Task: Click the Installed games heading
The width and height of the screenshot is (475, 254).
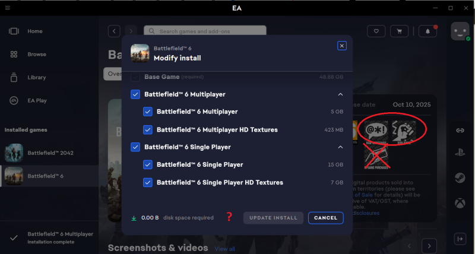Action: 26,130
